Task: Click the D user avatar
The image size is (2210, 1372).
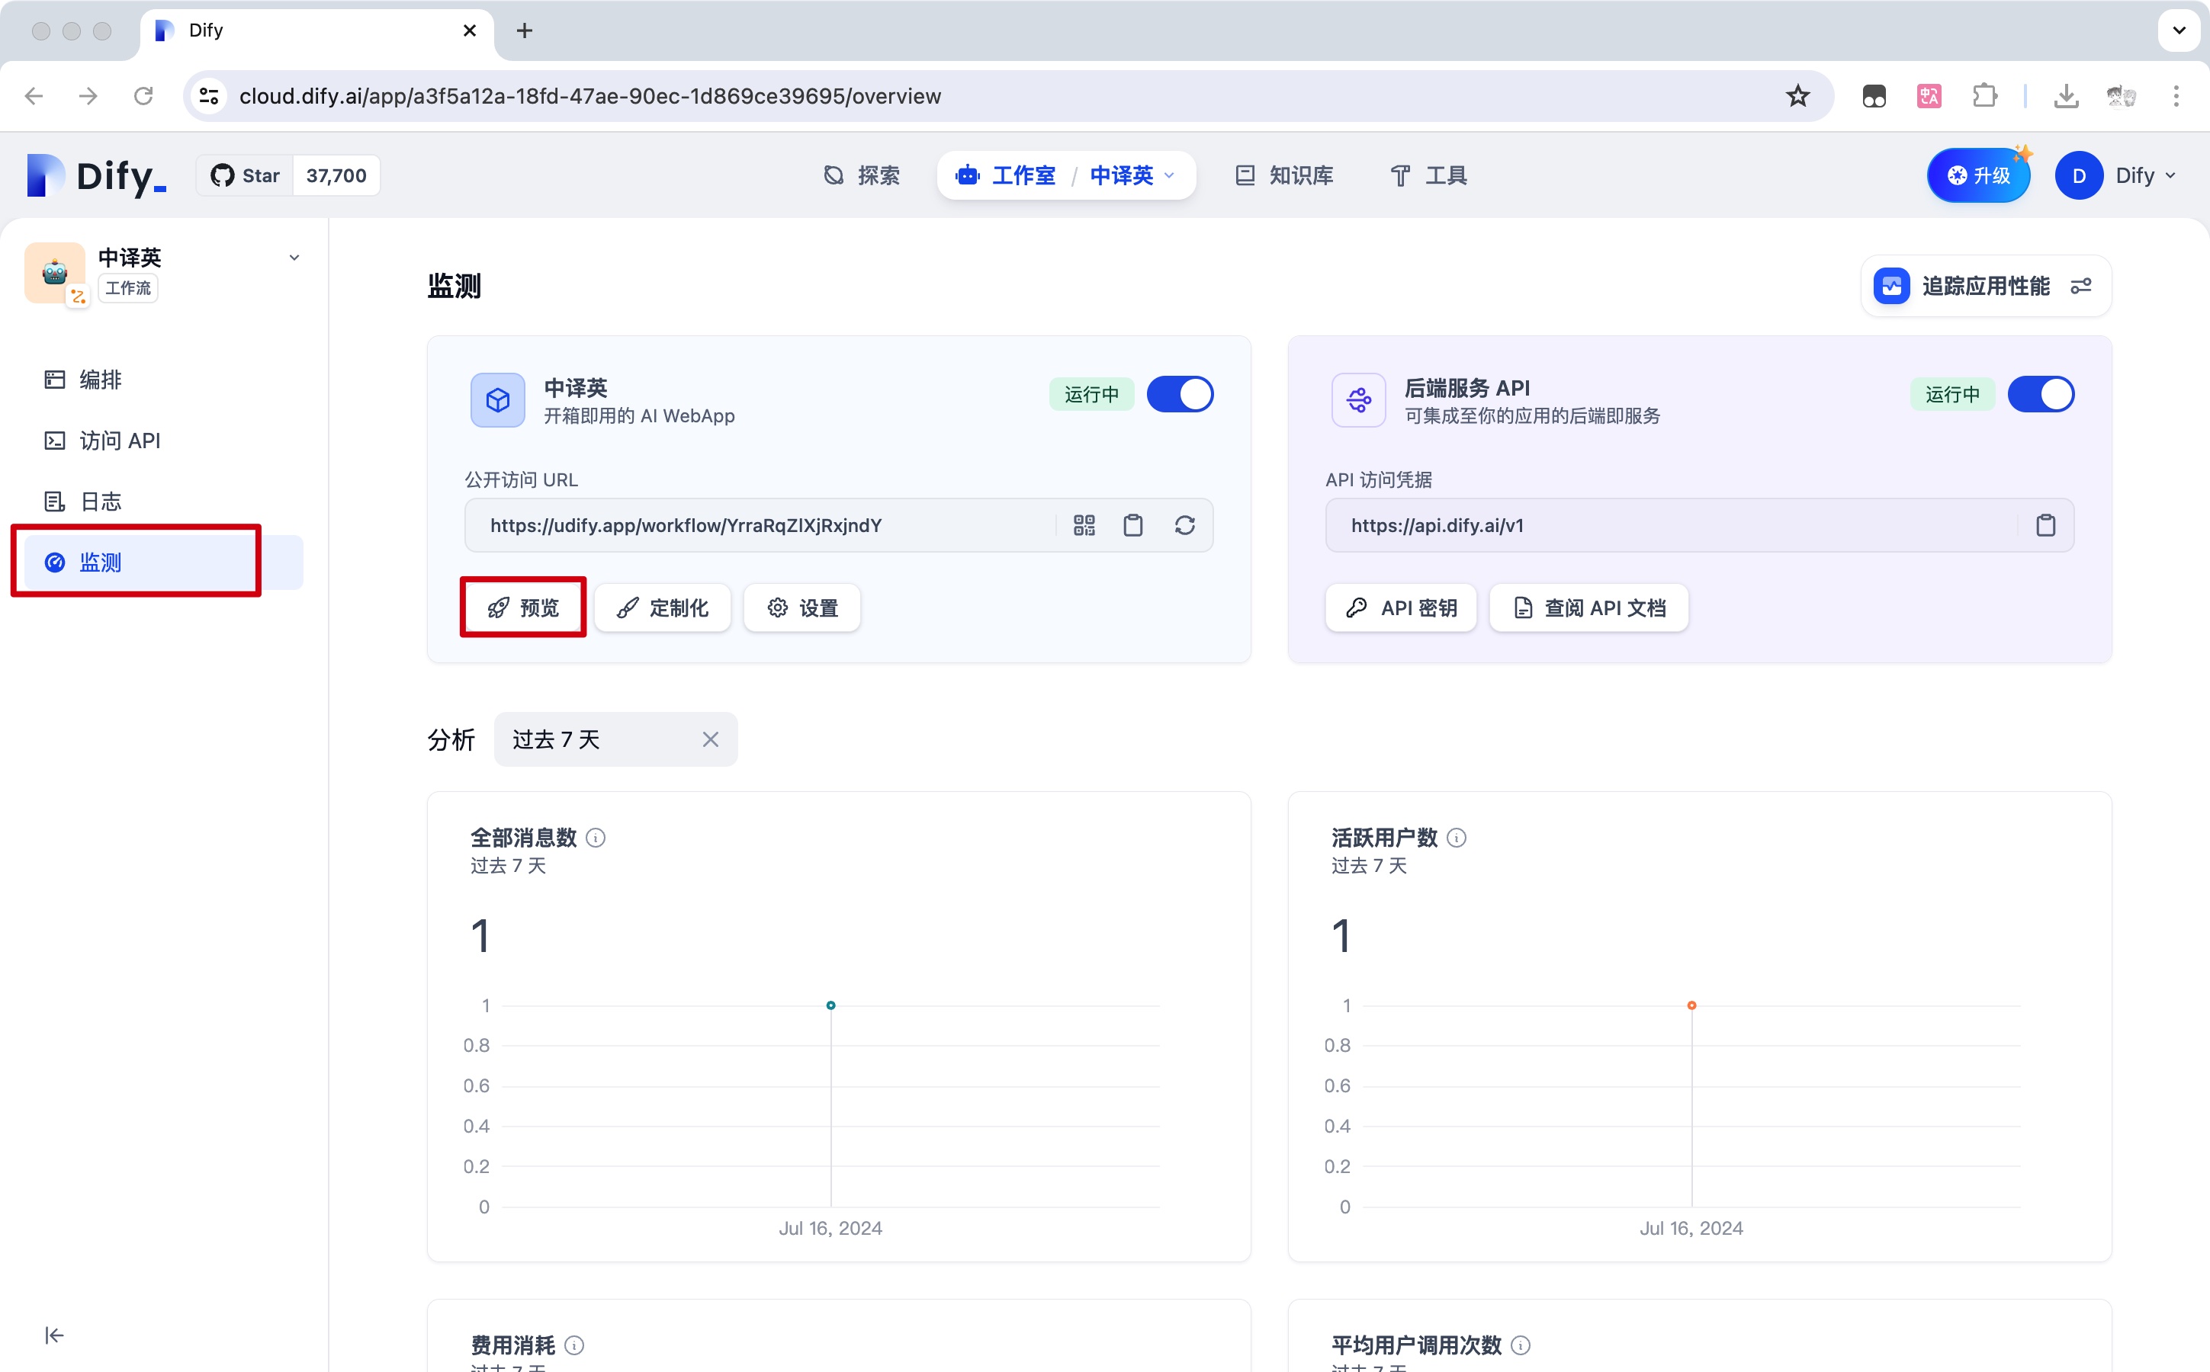Action: click(x=2078, y=175)
